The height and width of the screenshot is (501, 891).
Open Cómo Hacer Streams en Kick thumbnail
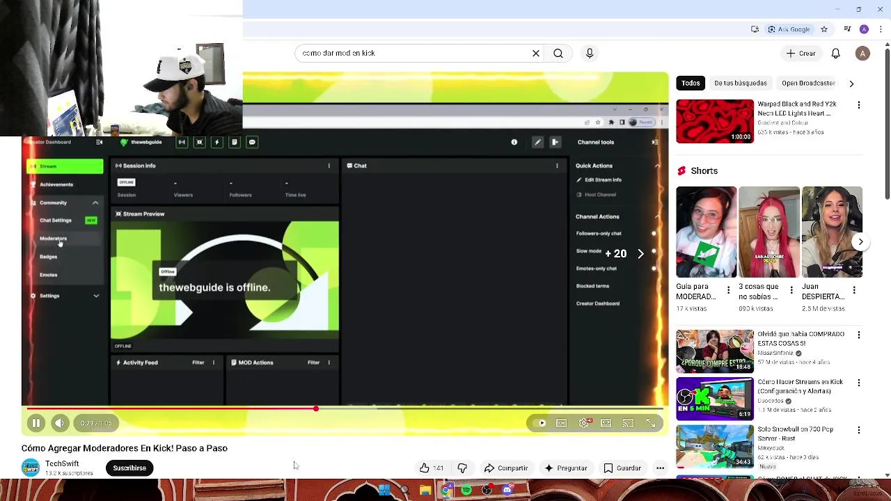[715, 398]
